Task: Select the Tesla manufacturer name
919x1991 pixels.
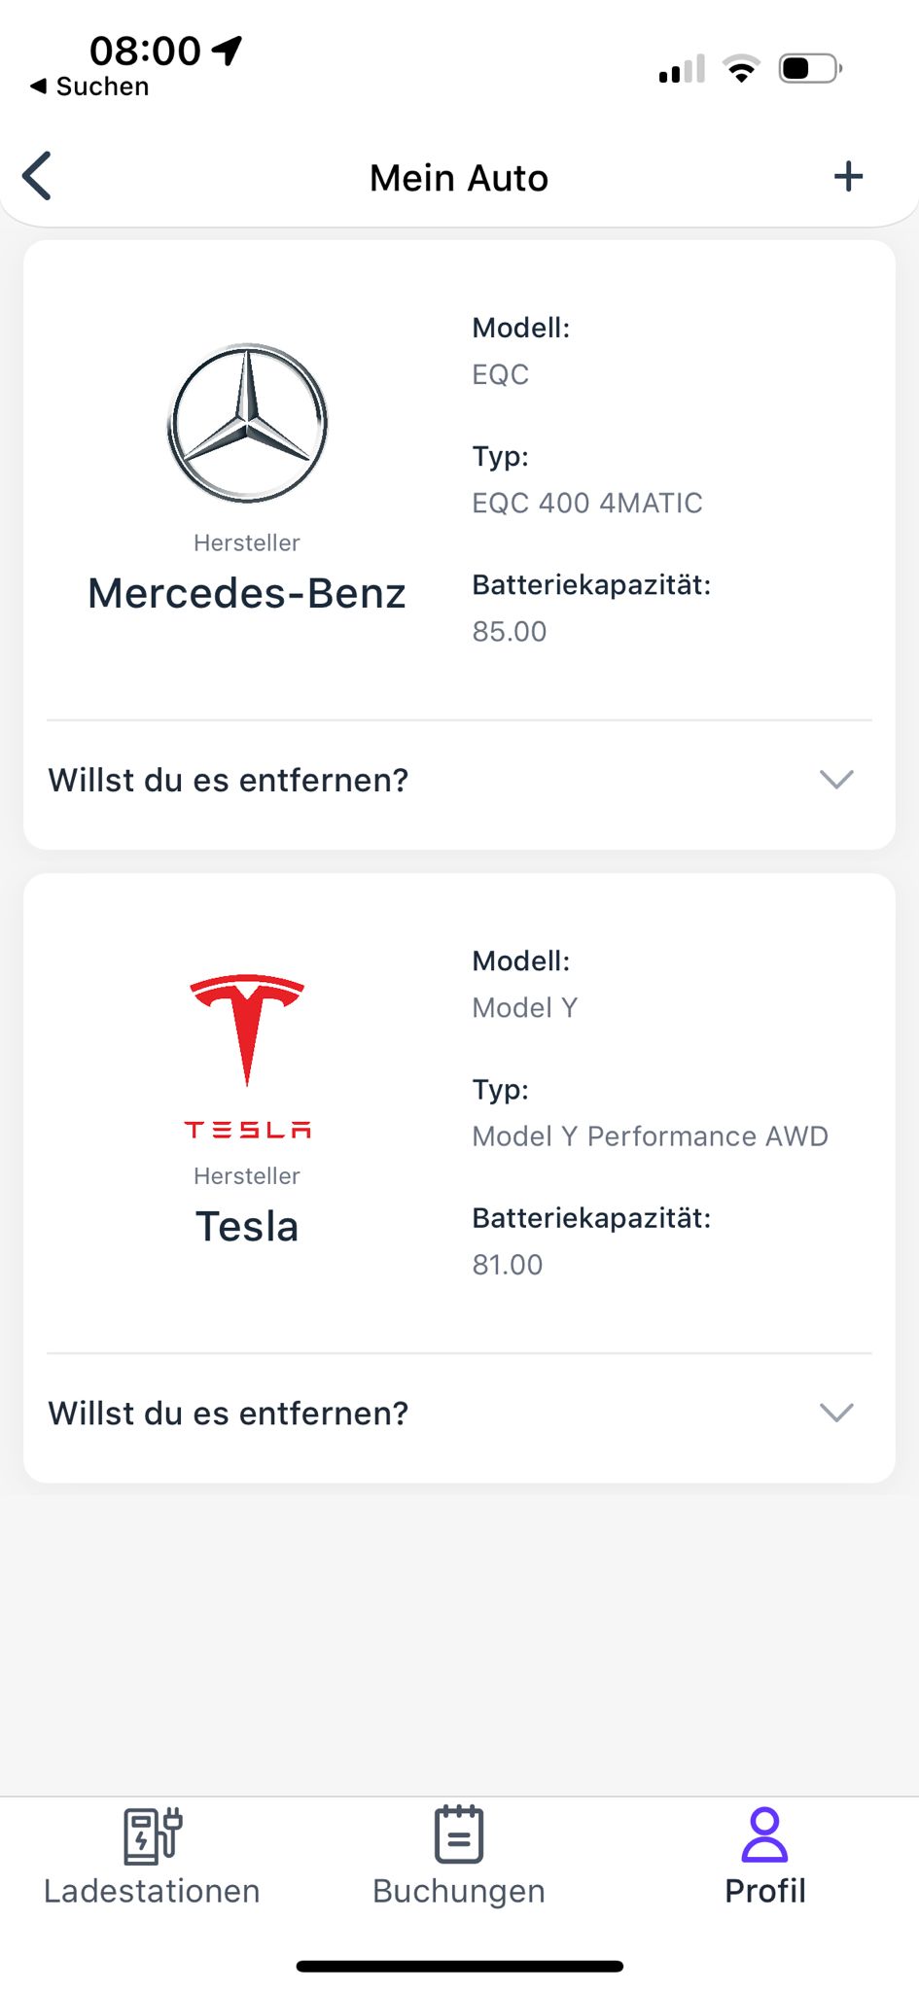Action: tap(247, 1226)
